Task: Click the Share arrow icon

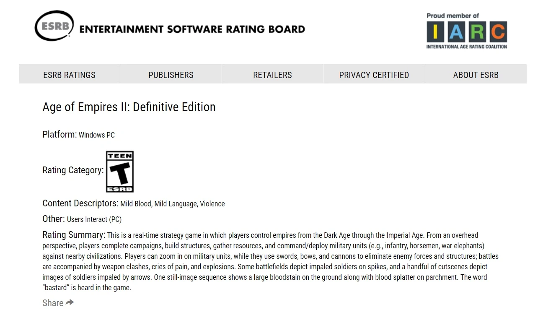Action: point(69,302)
